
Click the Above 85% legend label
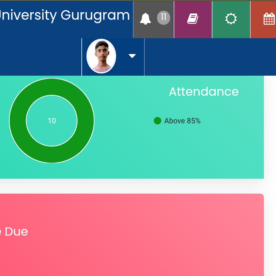click(x=183, y=121)
